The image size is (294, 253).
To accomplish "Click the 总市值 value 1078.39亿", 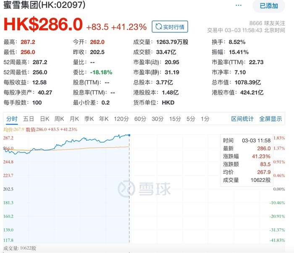I will [x=248, y=83].
